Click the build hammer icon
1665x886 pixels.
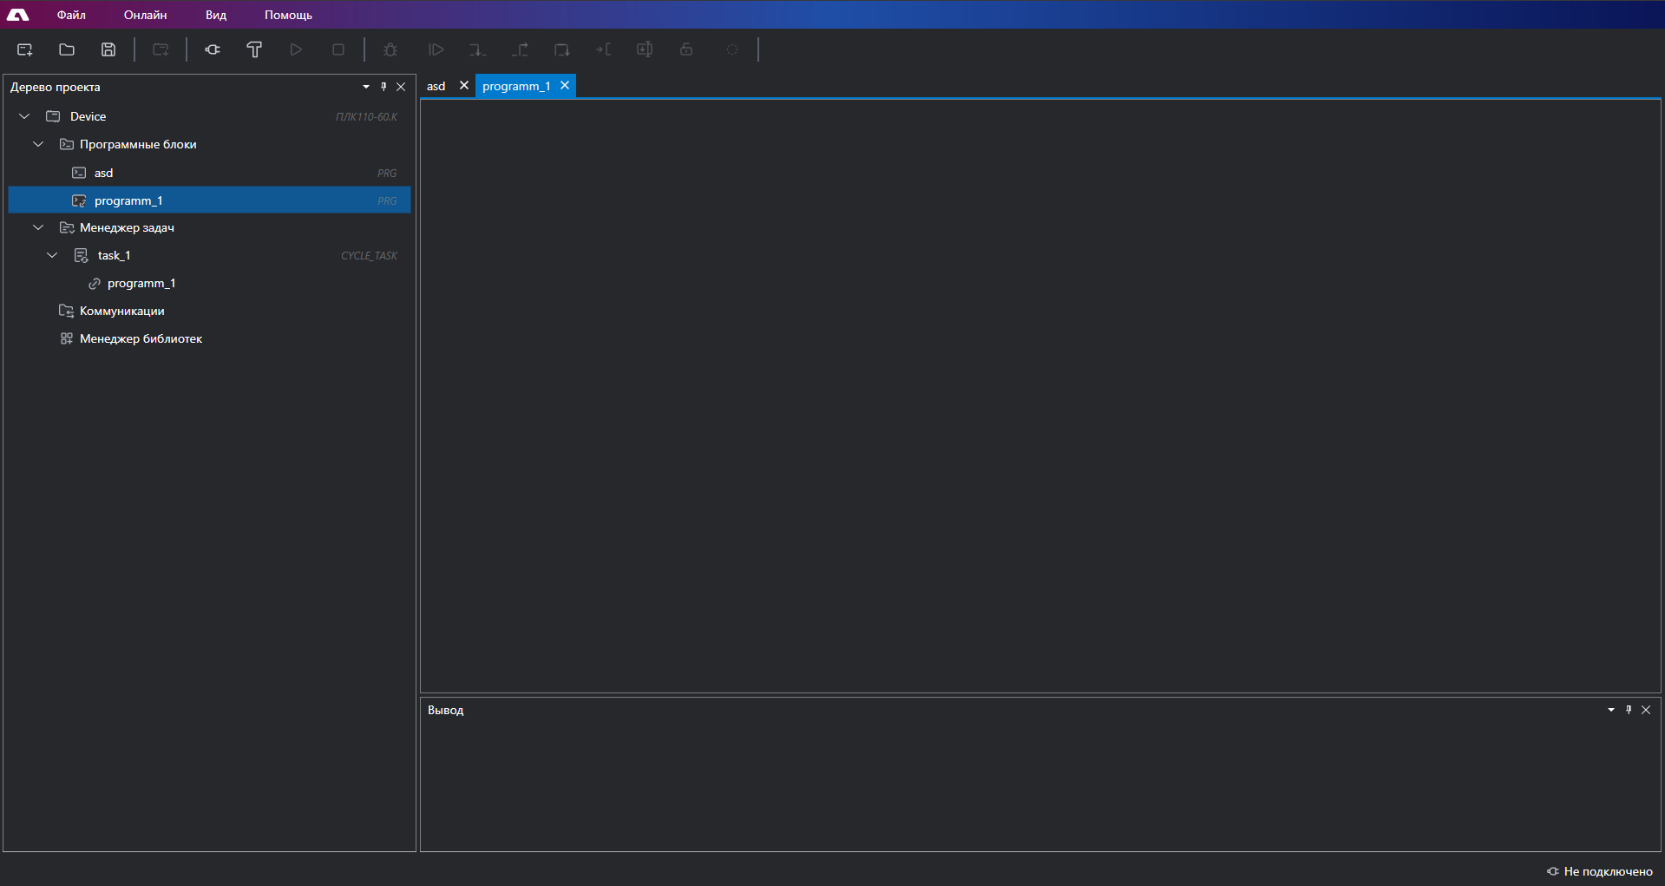(x=254, y=49)
